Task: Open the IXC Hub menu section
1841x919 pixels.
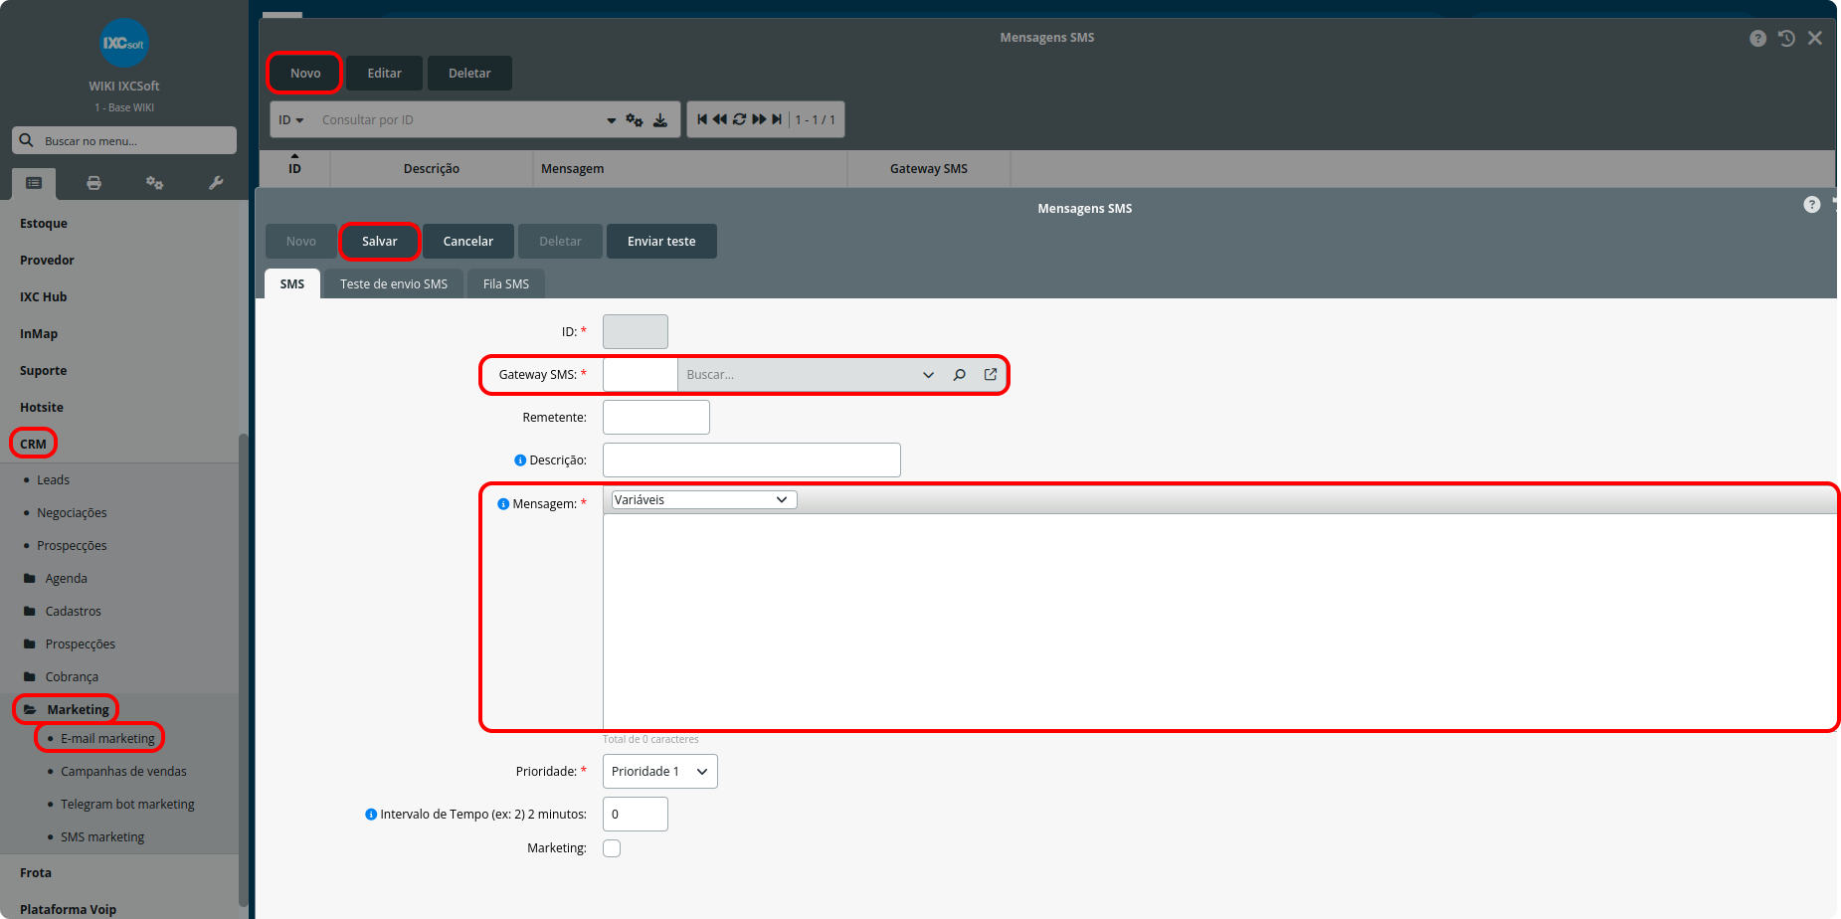Action: pos(44,297)
